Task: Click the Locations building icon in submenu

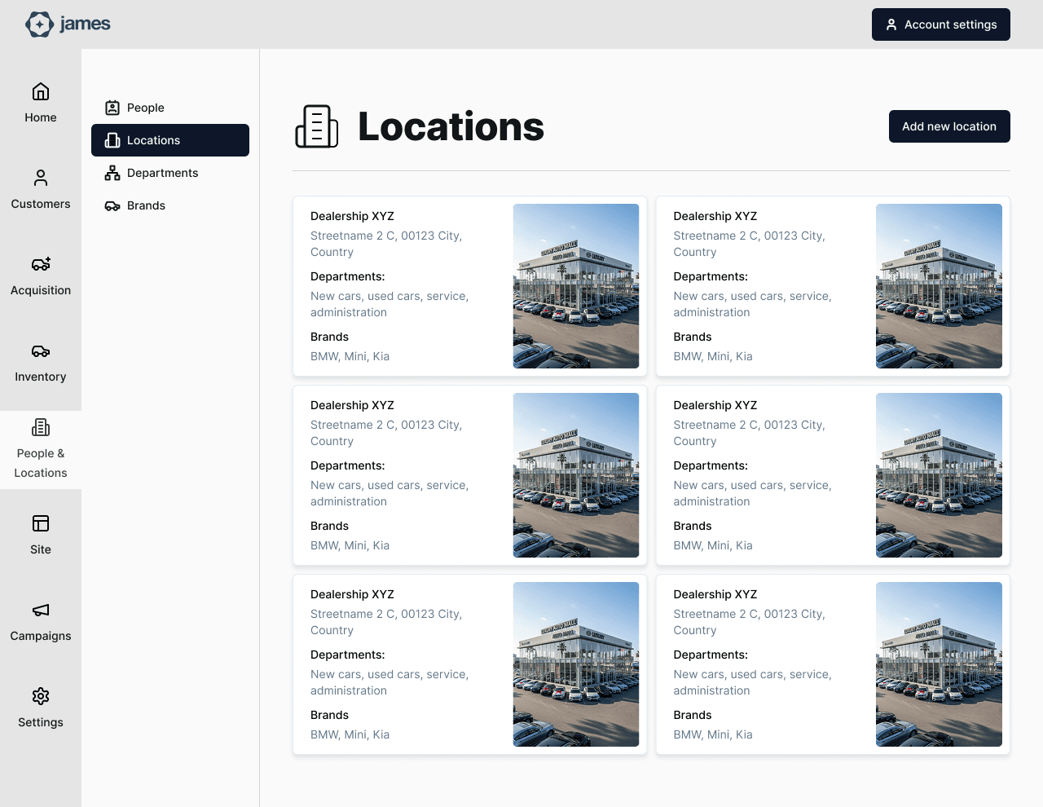Action: [x=112, y=140]
